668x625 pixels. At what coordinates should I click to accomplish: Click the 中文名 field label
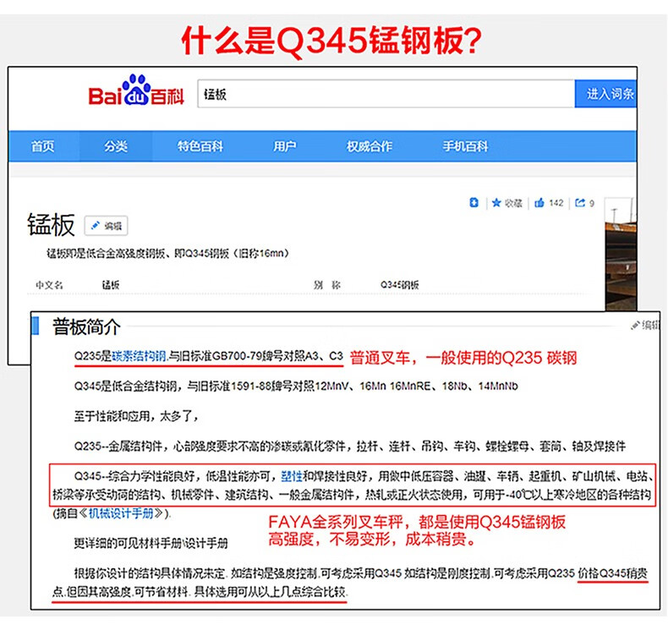point(49,285)
